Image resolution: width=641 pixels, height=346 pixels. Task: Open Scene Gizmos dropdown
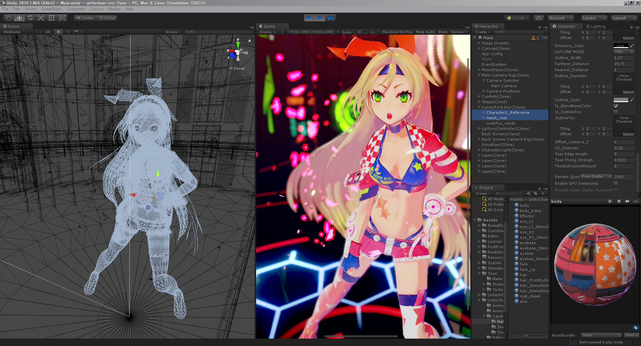coord(173,32)
